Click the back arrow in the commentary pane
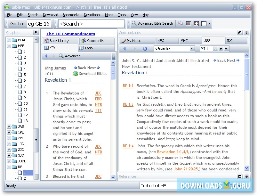Screen dimensions: 257x196 coord(125,49)
